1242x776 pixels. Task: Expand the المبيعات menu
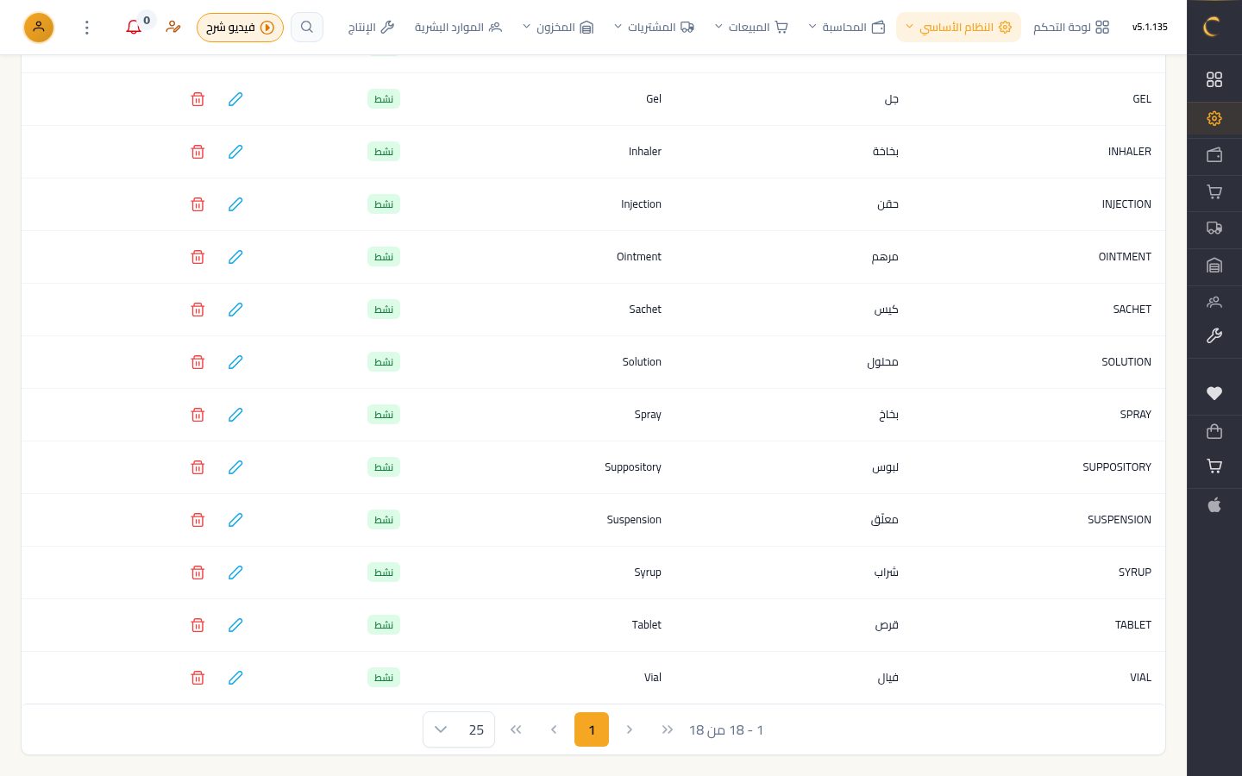(x=751, y=28)
